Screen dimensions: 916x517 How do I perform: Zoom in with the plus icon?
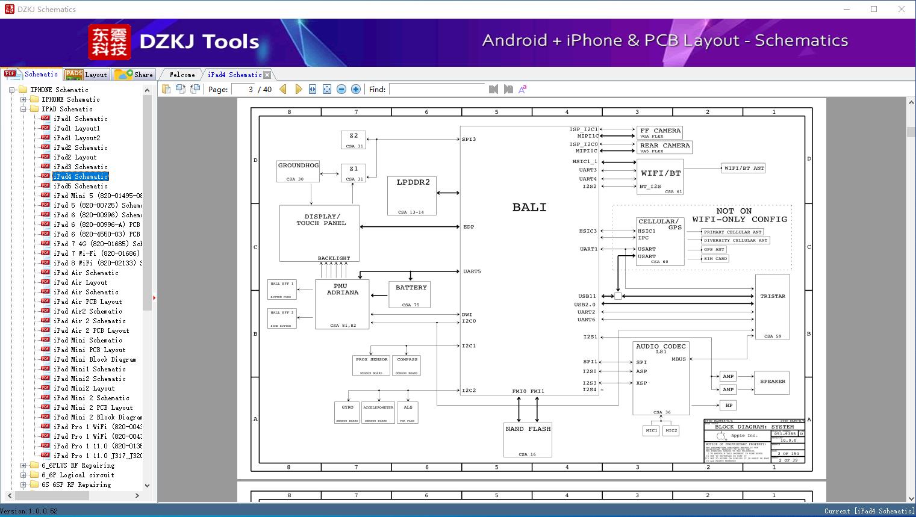coord(356,89)
